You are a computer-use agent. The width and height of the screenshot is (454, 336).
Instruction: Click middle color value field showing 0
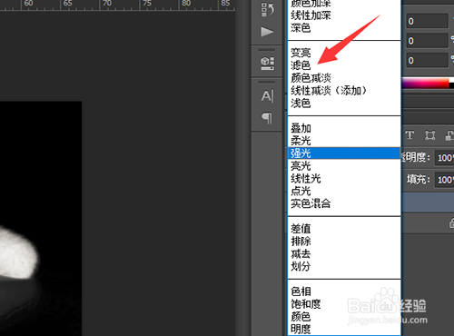(427, 41)
